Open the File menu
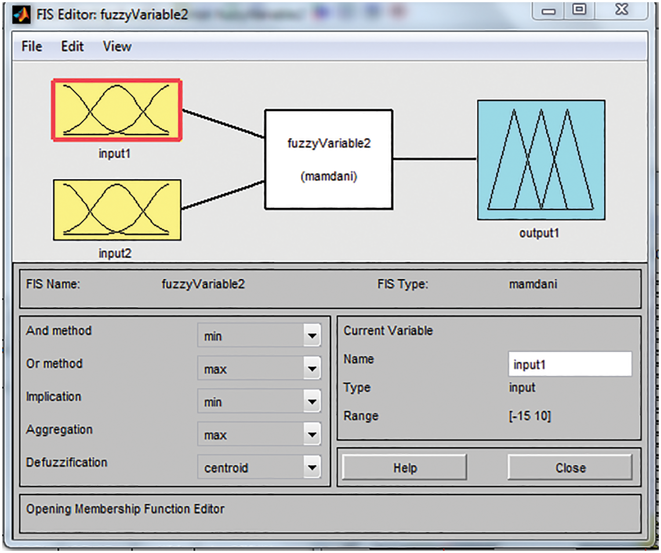The width and height of the screenshot is (661, 553). point(32,46)
